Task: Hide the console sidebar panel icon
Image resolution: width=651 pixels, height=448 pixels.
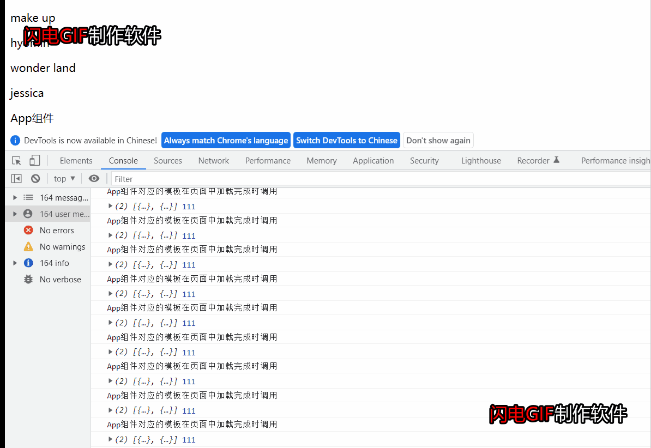Action: pyautogui.click(x=16, y=179)
